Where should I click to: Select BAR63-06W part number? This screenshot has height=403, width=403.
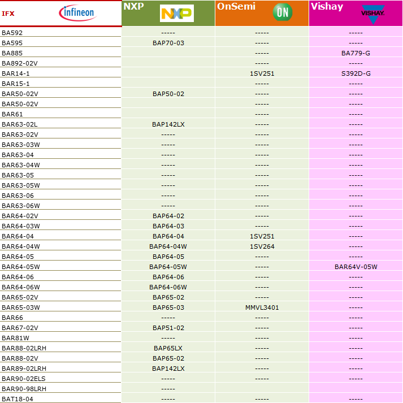(x=21, y=206)
